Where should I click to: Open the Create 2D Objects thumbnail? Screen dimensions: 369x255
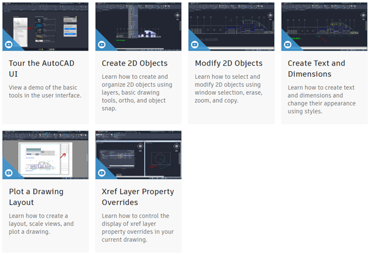click(138, 27)
